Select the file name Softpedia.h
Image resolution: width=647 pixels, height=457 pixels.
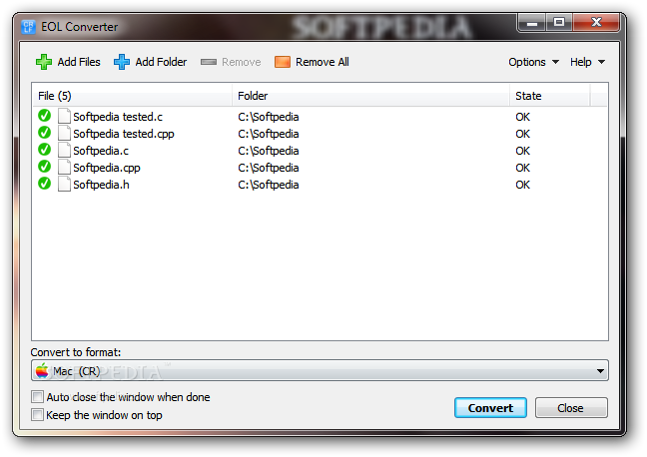101,185
